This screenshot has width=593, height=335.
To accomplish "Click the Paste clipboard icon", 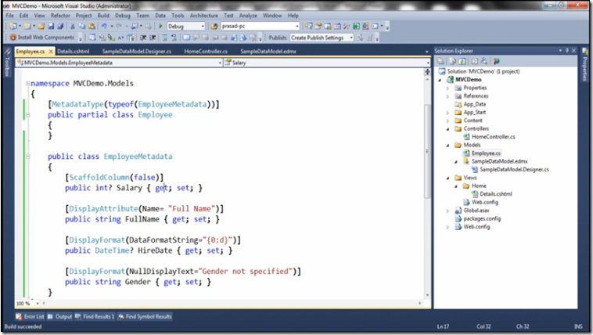I will 92,26.
